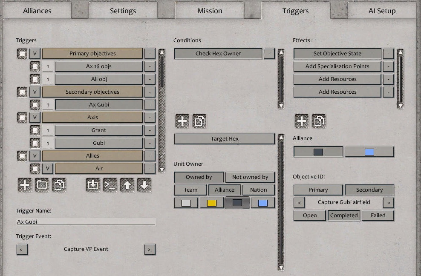This screenshot has height=276, width=421.
Task: Toggle checkbox for Secondary objectives group
Action: coord(22,92)
